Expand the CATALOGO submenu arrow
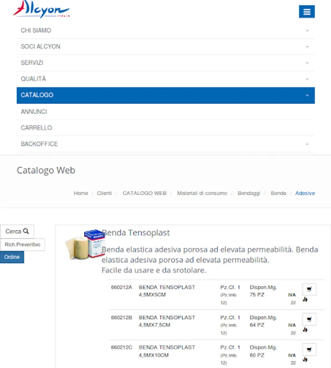Screen dimensions: 331x368 pyautogui.click(x=307, y=95)
